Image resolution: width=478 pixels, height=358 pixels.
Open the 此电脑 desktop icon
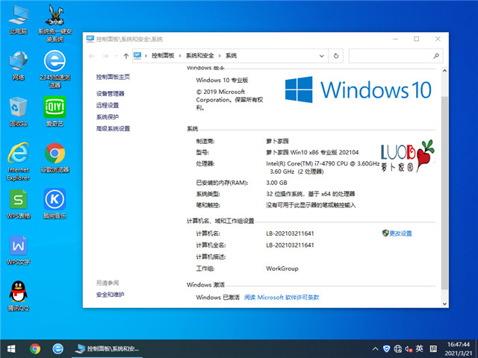click(18, 20)
